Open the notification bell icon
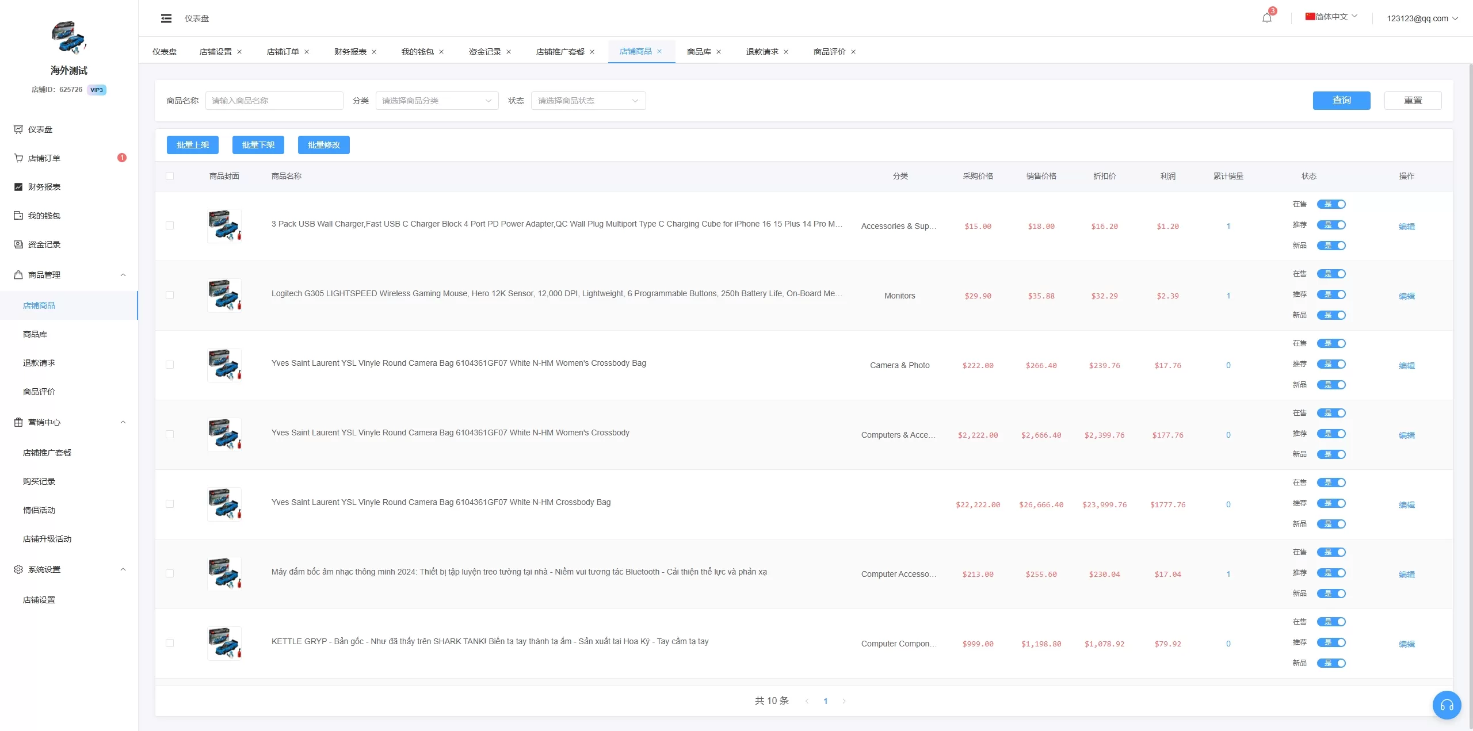This screenshot has height=731, width=1473. (x=1266, y=18)
